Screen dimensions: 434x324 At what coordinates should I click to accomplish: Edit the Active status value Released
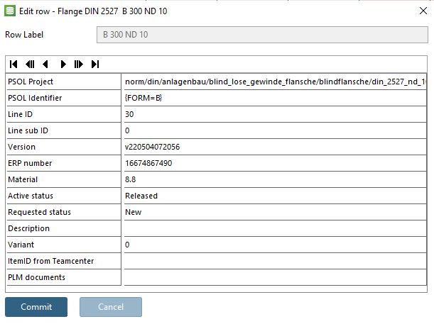point(275,196)
